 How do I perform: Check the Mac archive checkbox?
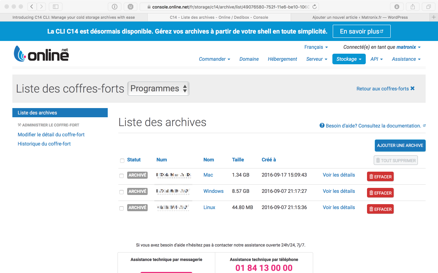(x=122, y=176)
